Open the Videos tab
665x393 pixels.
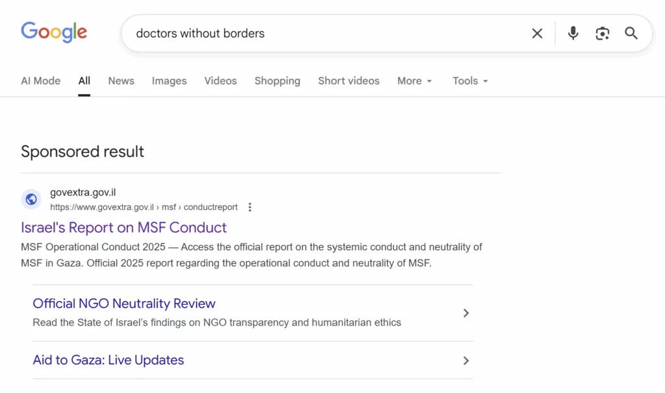pyautogui.click(x=220, y=81)
